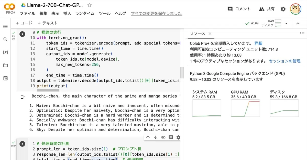
Task: Open the ヘルプ menu
Action: tap(120, 14)
